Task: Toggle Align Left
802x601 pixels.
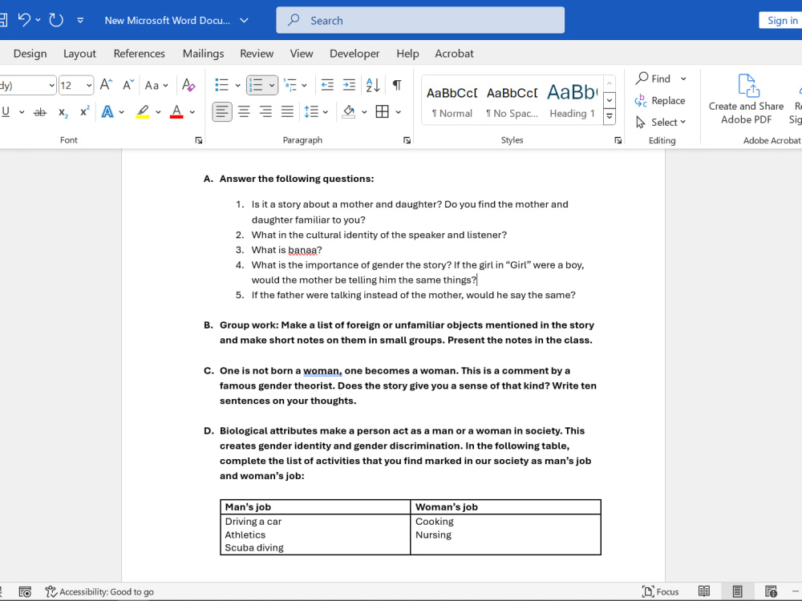Action: coord(222,111)
